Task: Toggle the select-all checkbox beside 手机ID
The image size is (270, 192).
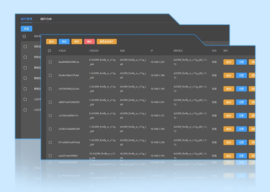Action: pos(49,51)
